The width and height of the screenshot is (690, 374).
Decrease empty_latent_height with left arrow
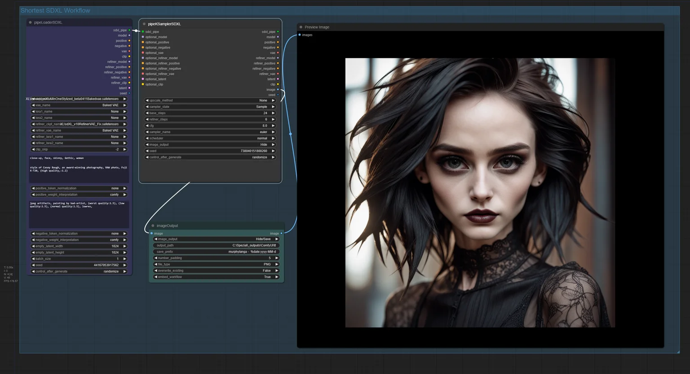33,252
